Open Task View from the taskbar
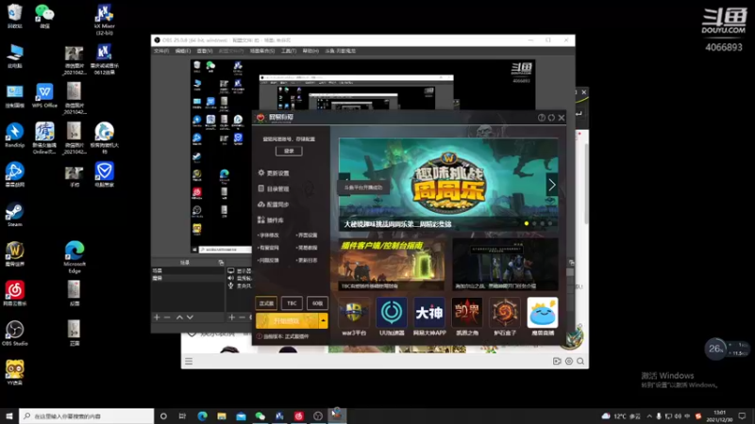This screenshot has width=755, height=424. coord(182,416)
